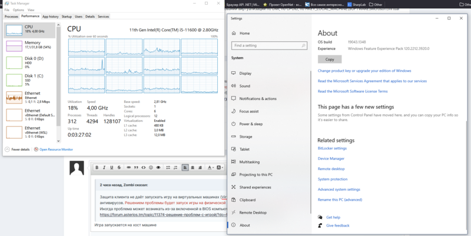Select the CPU graph in the Task Manager sidebar
The width and height of the screenshot is (471, 236).
(29, 30)
